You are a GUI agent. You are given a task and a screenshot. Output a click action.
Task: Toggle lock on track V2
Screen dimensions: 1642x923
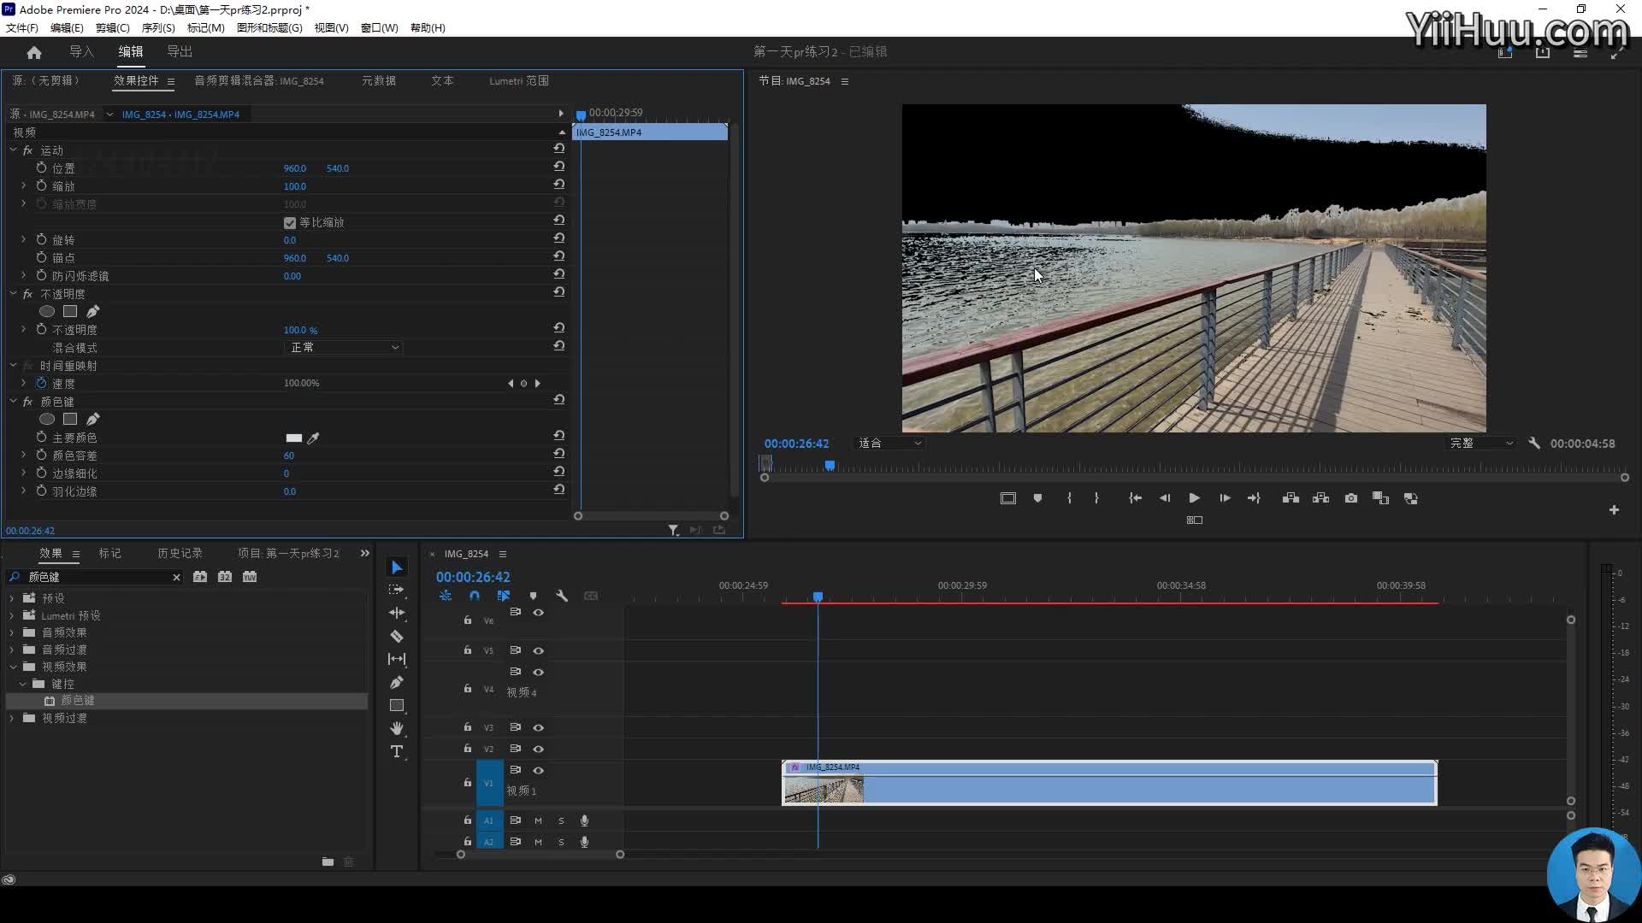point(467,748)
